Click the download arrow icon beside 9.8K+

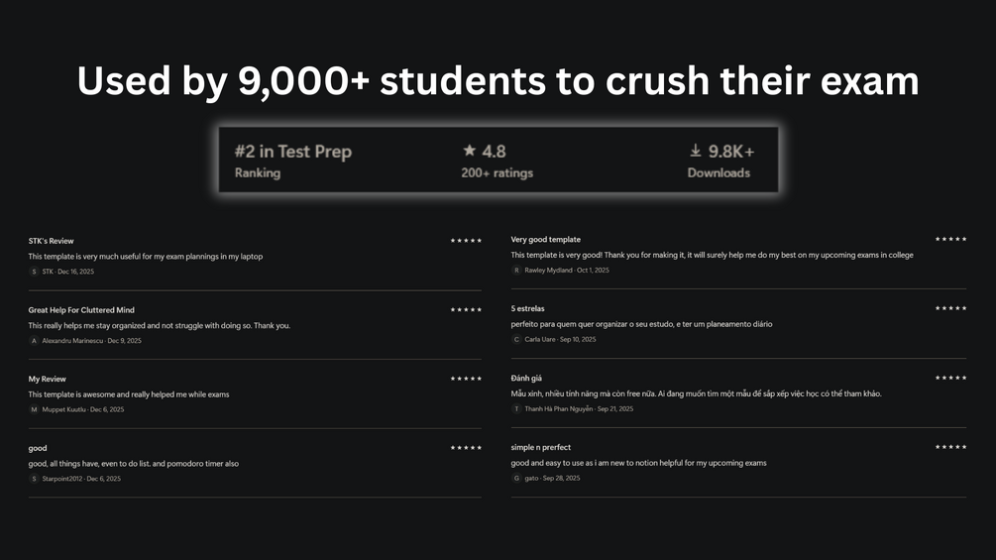point(696,151)
